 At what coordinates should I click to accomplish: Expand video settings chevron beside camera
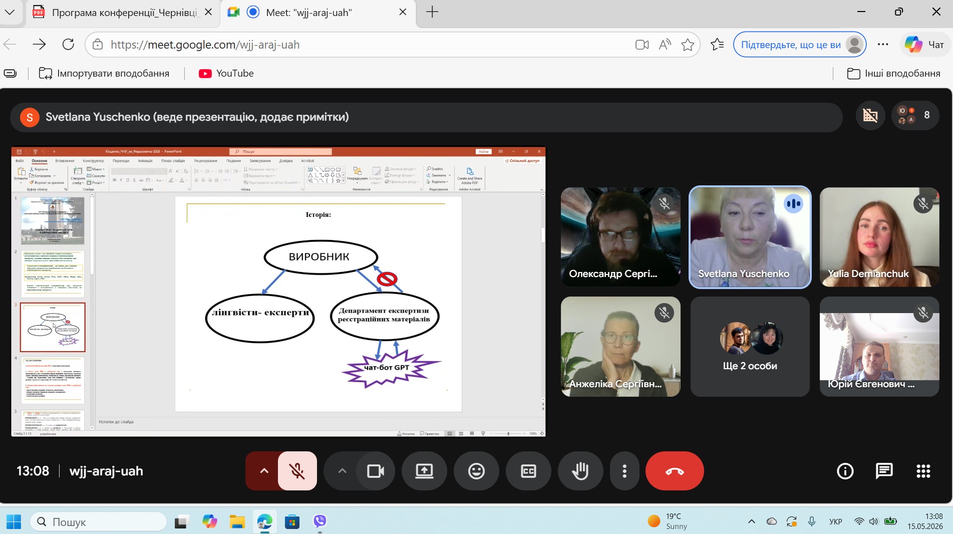342,471
